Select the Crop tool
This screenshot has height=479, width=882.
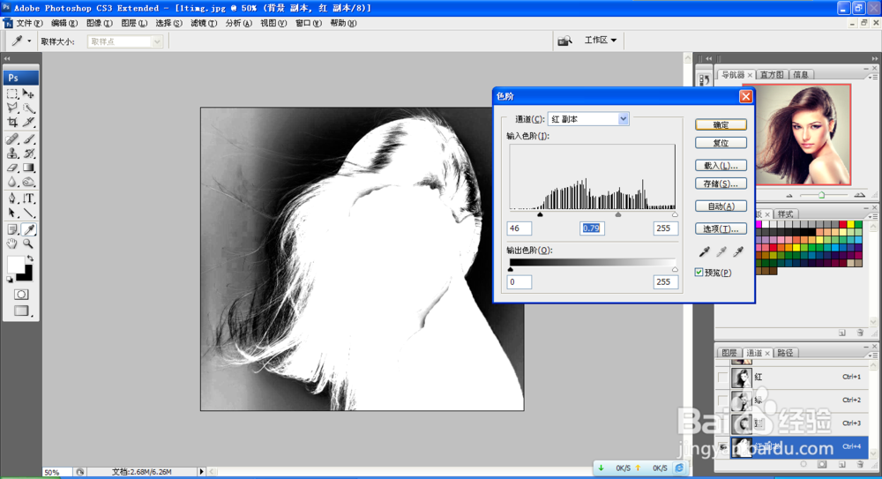(x=12, y=122)
